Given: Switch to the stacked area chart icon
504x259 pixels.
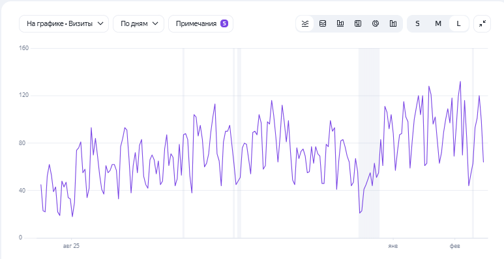Looking at the screenshot, I should coord(323,23).
